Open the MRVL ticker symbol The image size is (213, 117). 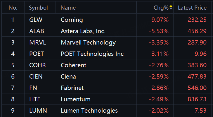tap(37, 42)
